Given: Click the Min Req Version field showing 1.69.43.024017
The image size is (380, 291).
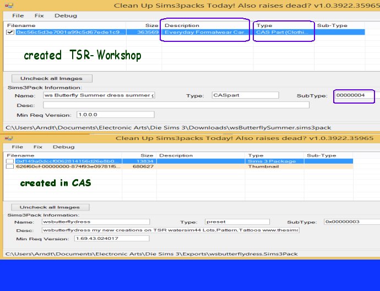Looking at the screenshot, I should click(x=111, y=239).
